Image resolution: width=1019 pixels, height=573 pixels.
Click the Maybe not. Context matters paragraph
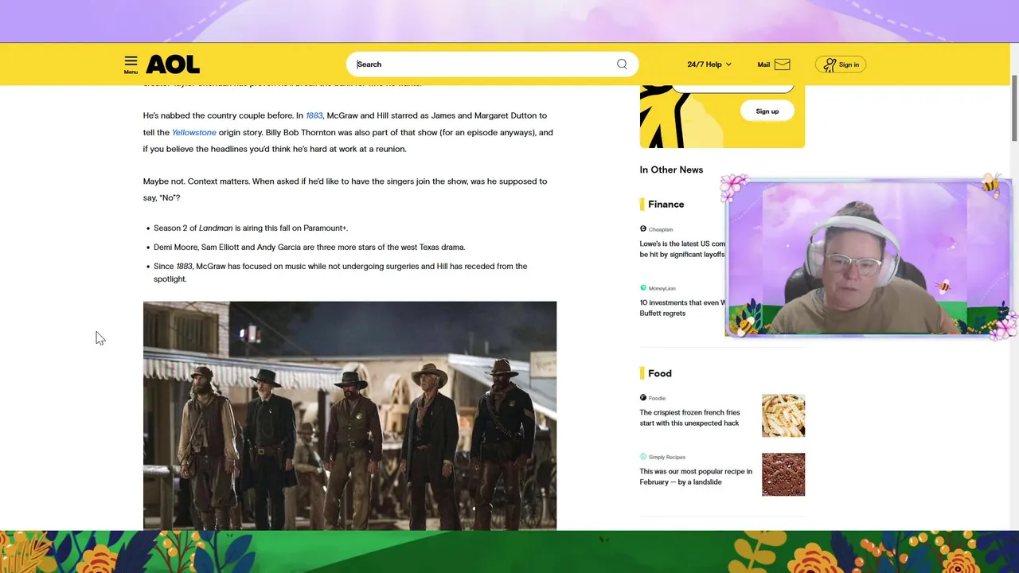345,189
